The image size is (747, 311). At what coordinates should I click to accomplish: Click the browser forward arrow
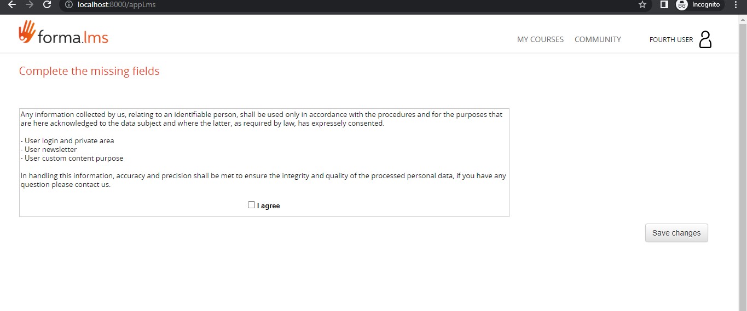[30, 5]
